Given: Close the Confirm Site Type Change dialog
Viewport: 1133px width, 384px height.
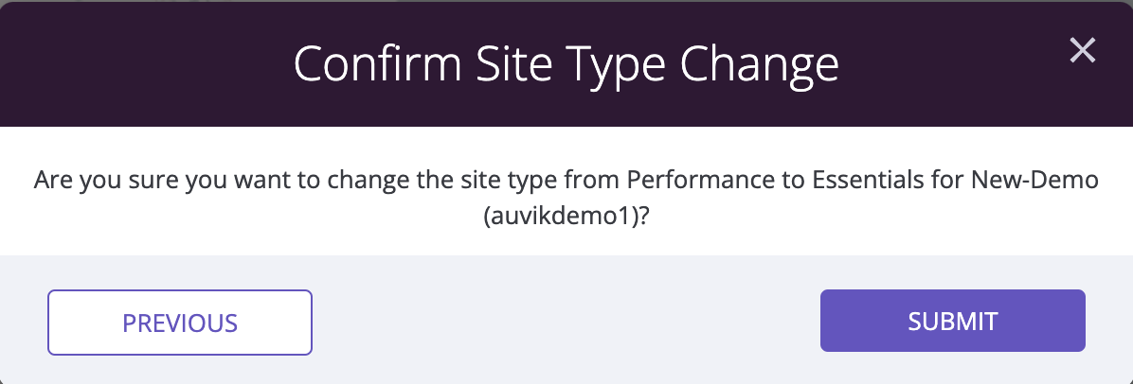Looking at the screenshot, I should pyautogui.click(x=1083, y=50).
